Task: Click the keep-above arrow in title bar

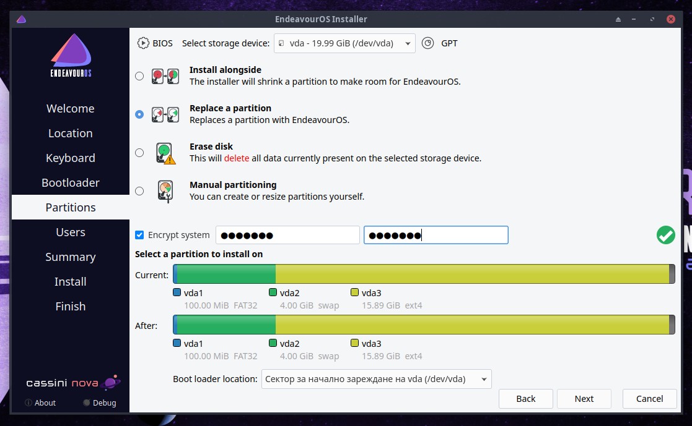Action: click(618, 19)
